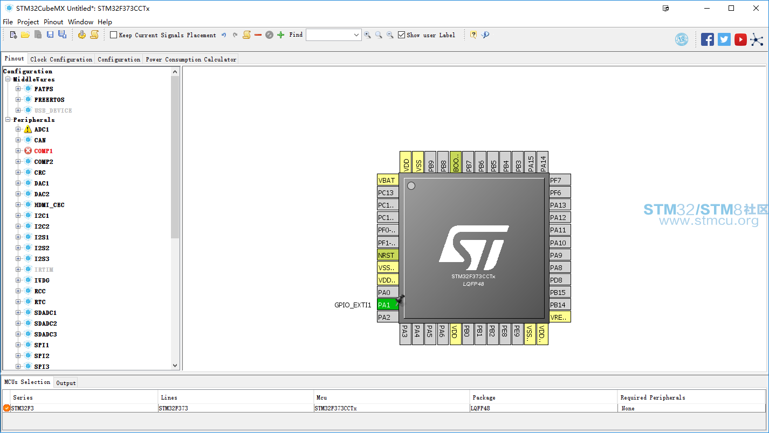
Task: Open the Find combo box dropdown
Action: [356, 35]
